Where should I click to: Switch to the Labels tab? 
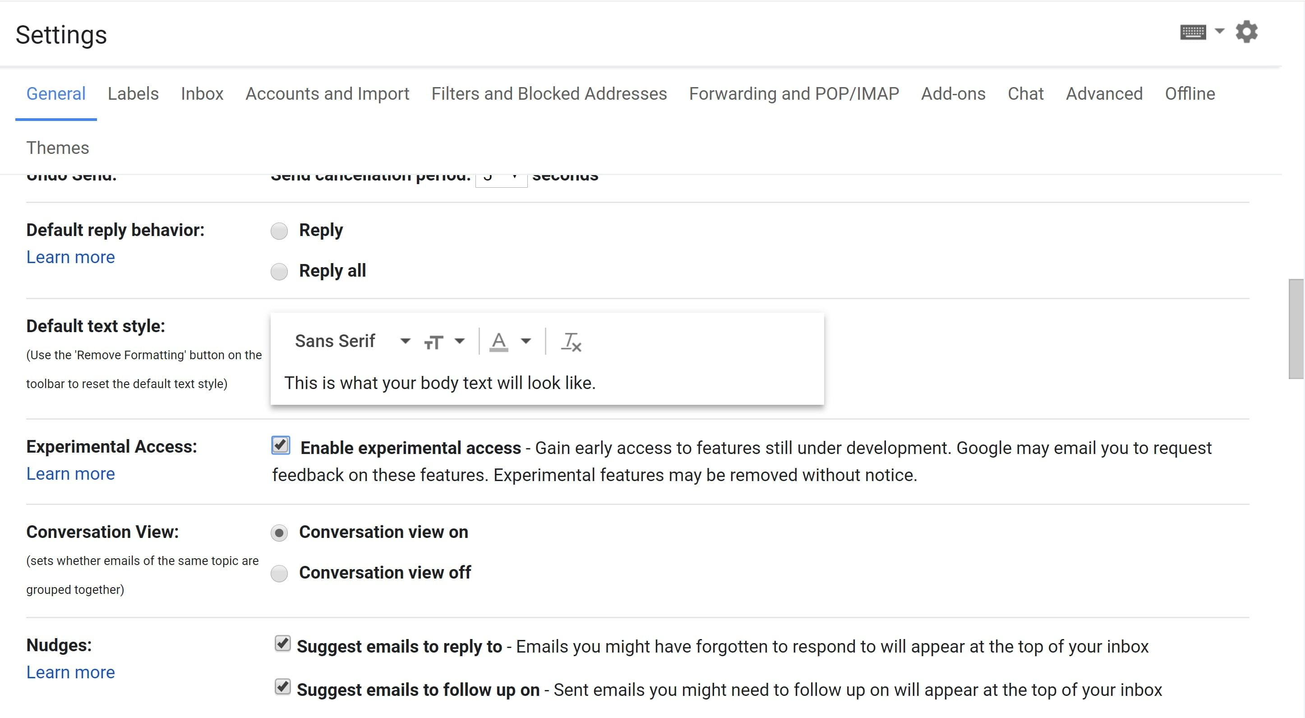133,94
